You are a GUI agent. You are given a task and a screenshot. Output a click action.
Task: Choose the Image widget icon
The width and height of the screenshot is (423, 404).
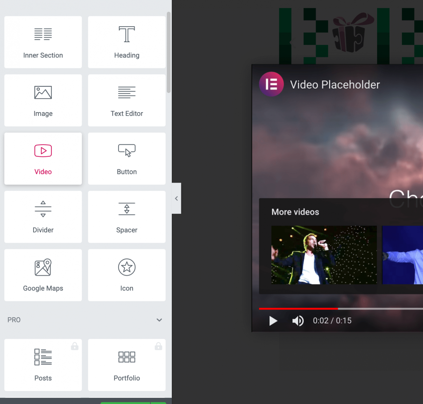tap(43, 93)
